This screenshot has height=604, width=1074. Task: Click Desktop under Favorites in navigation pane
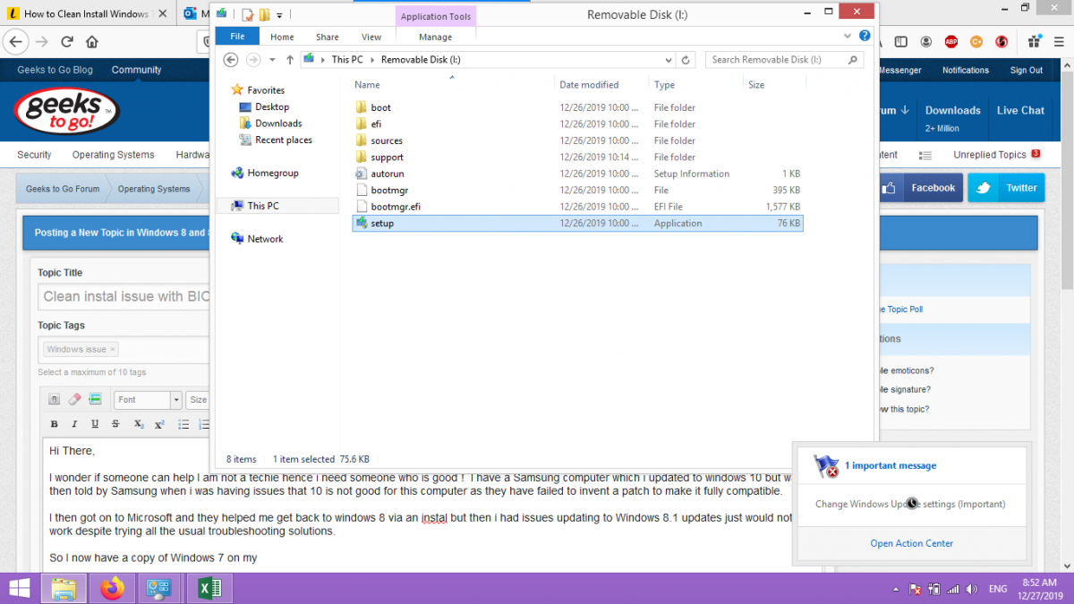(272, 106)
